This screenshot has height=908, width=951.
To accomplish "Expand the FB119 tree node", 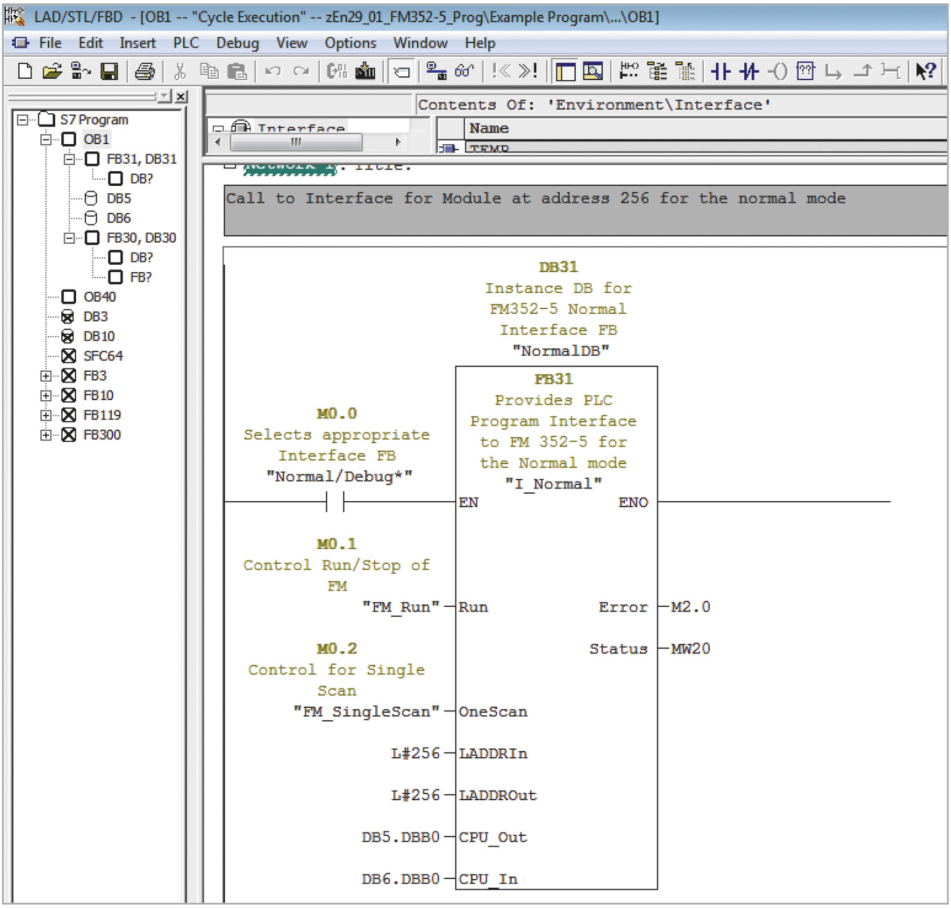I will pyautogui.click(x=46, y=416).
